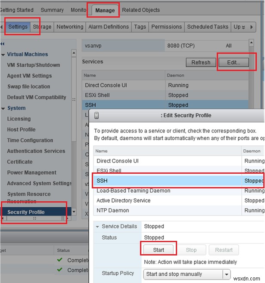Open the Tags sub-tab

click(140, 27)
